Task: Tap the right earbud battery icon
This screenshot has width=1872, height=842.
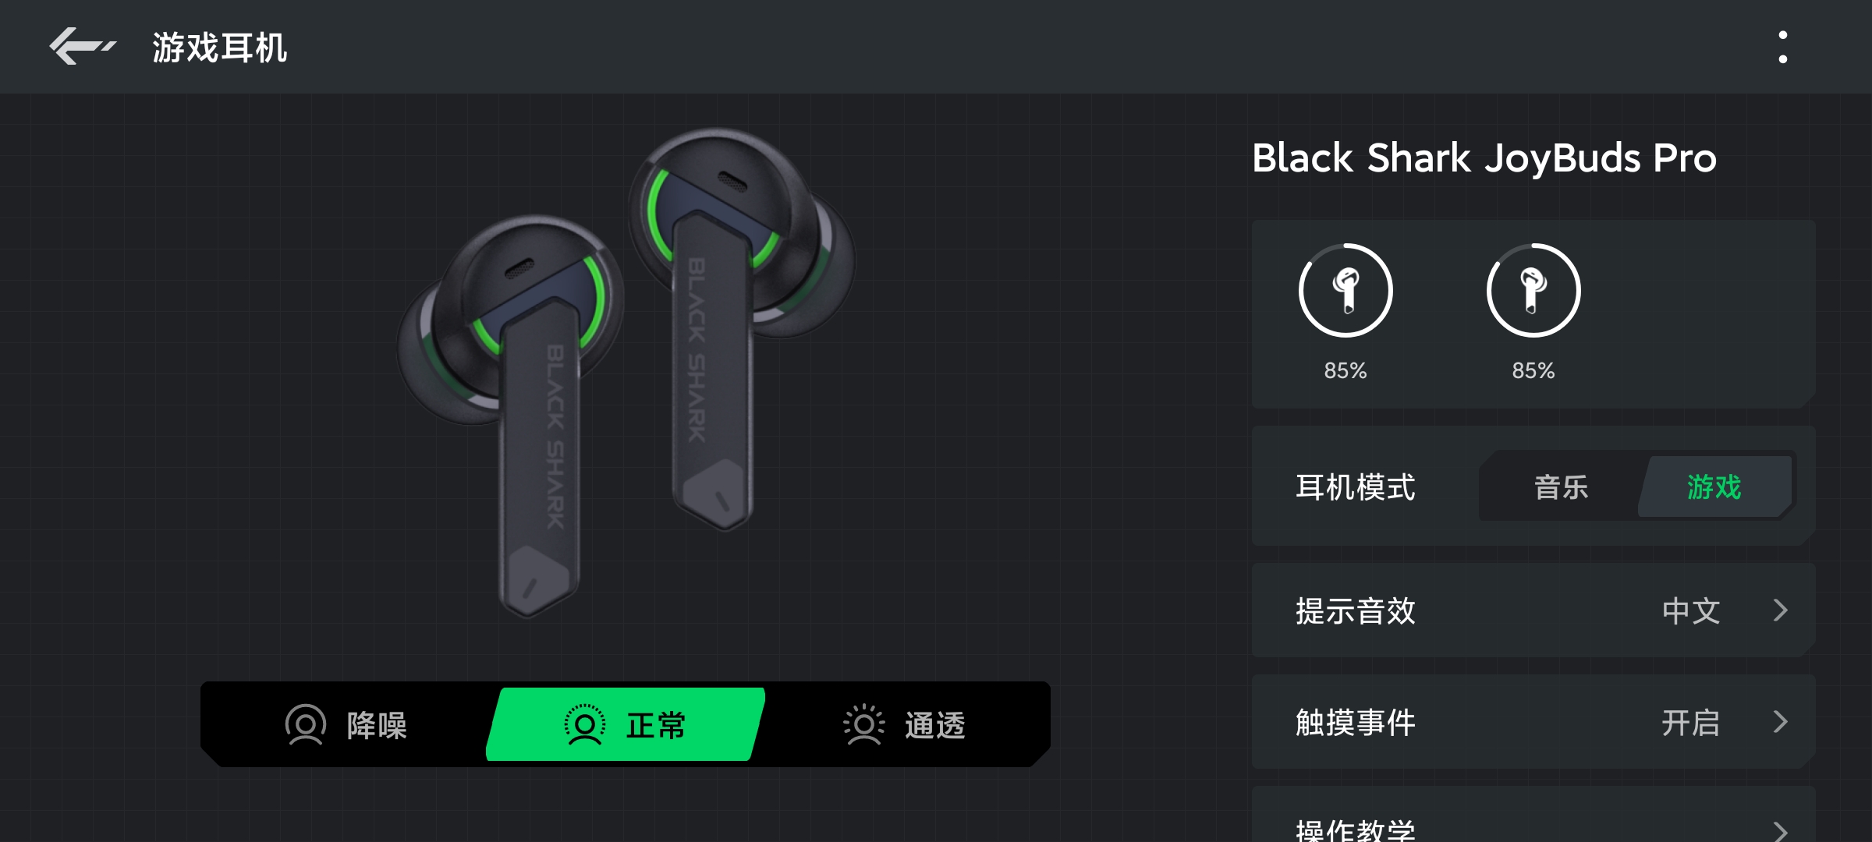Action: coord(1533,290)
